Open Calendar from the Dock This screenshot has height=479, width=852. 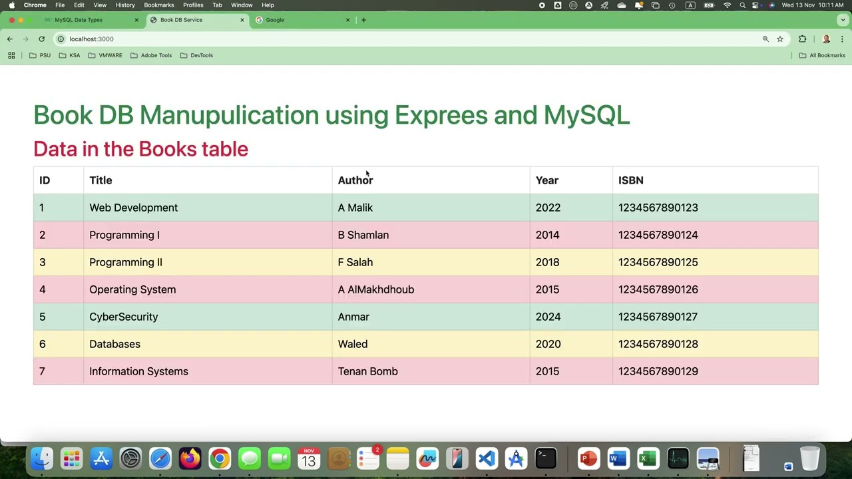pos(309,458)
